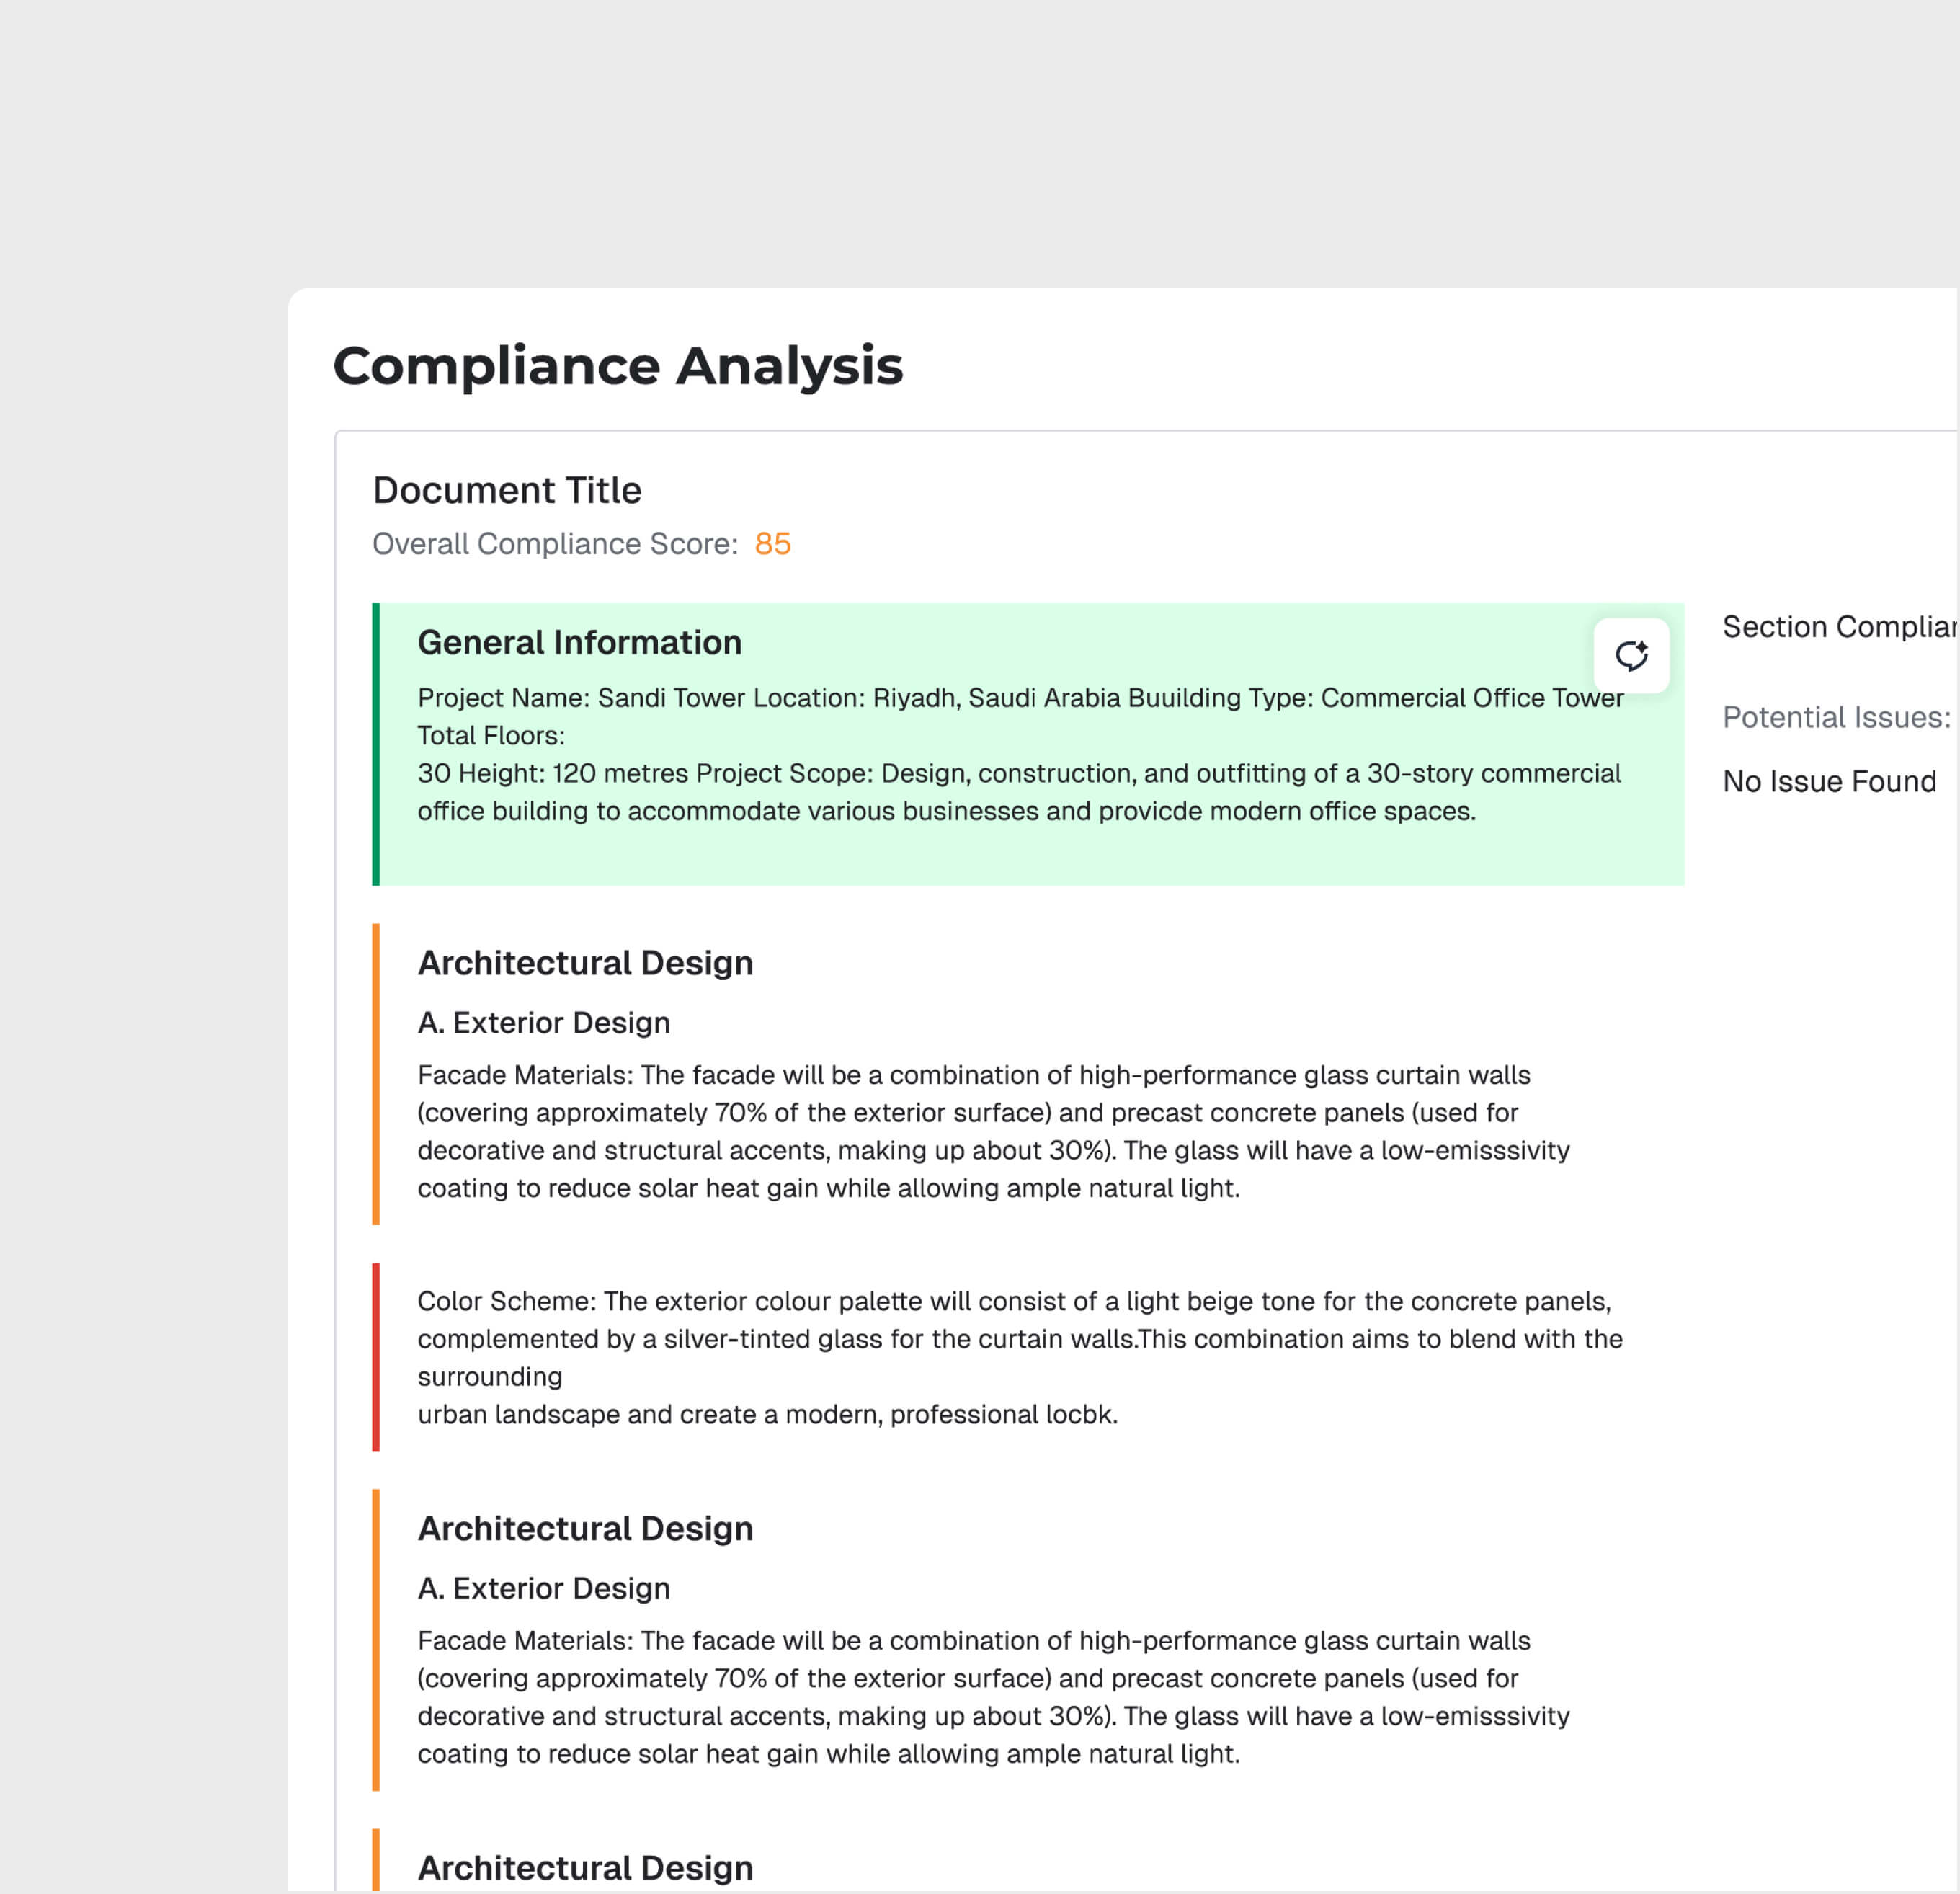
Task: Click the overall compliance score 85
Action: coord(771,544)
